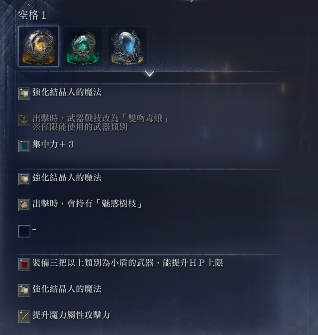Select 出擊時，會持有「魅惑樹枝」 effect line
318x335 pixels.
point(88,203)
